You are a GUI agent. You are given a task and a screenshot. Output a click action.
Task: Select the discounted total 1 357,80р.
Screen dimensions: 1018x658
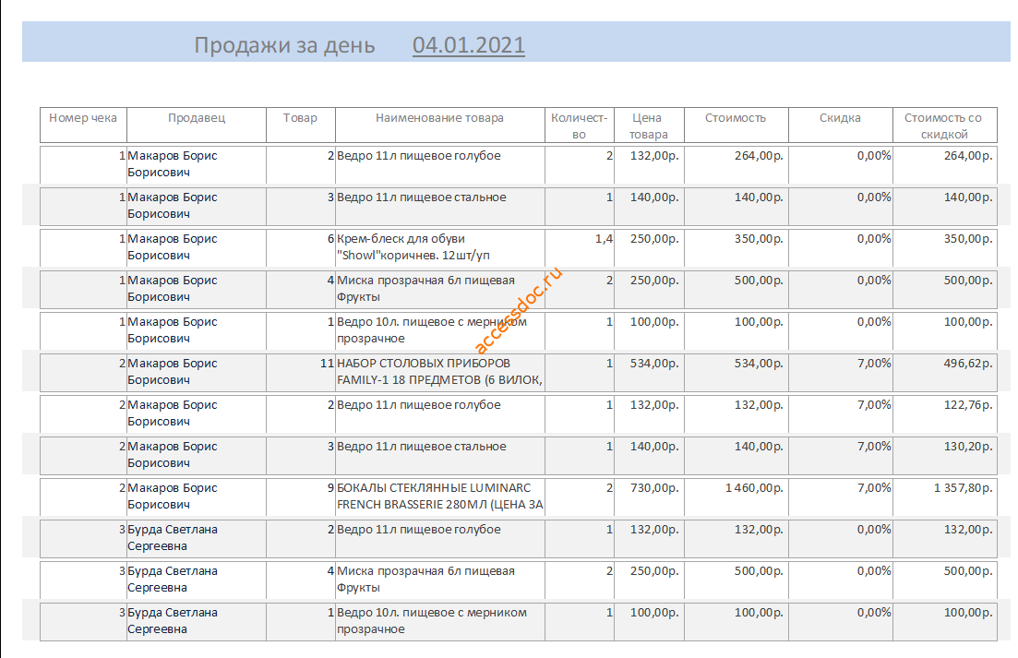click(x=964, y=488)
